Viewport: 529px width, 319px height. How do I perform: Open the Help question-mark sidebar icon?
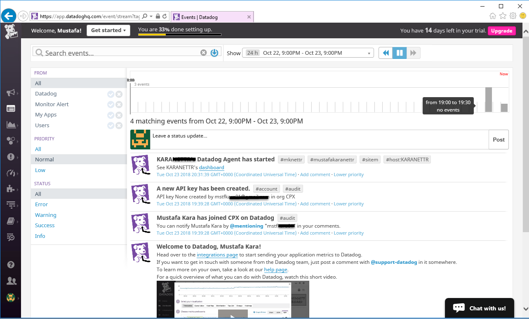tap(11, 265)
